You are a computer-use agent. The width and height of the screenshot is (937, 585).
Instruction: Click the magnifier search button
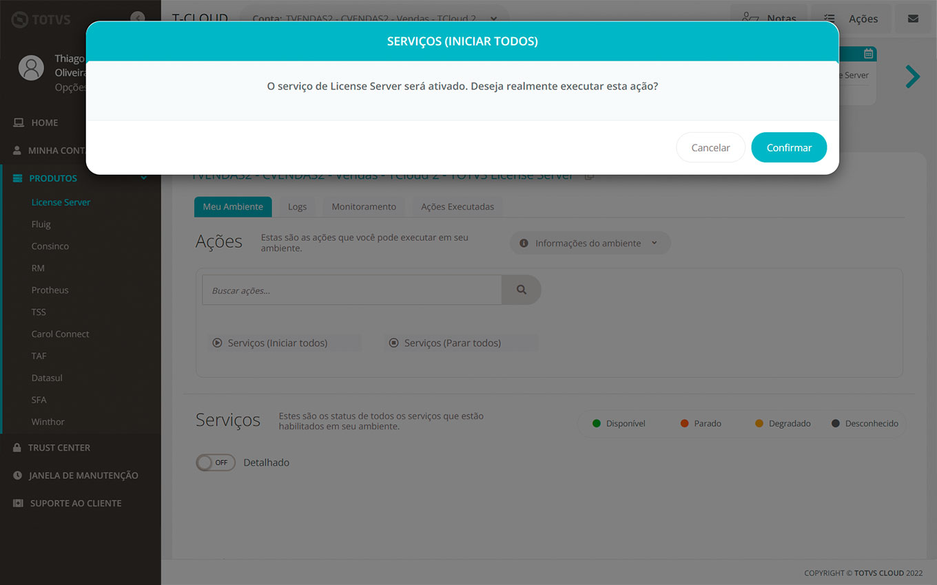click(x=522, y=290)
